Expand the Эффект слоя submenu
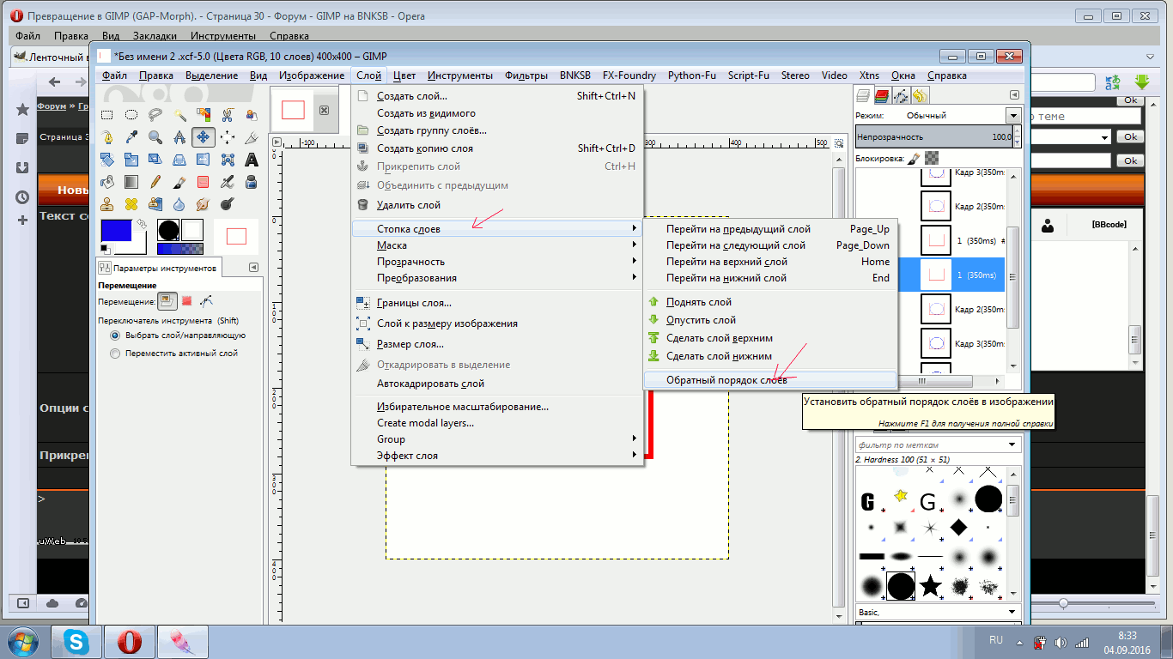 pos(498,456)
